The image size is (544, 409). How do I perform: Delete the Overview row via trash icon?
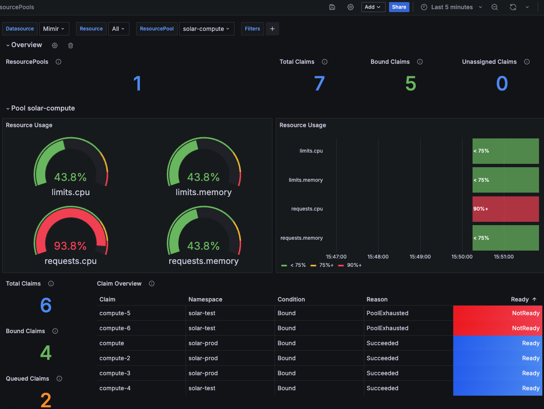(x=70, y=45)
